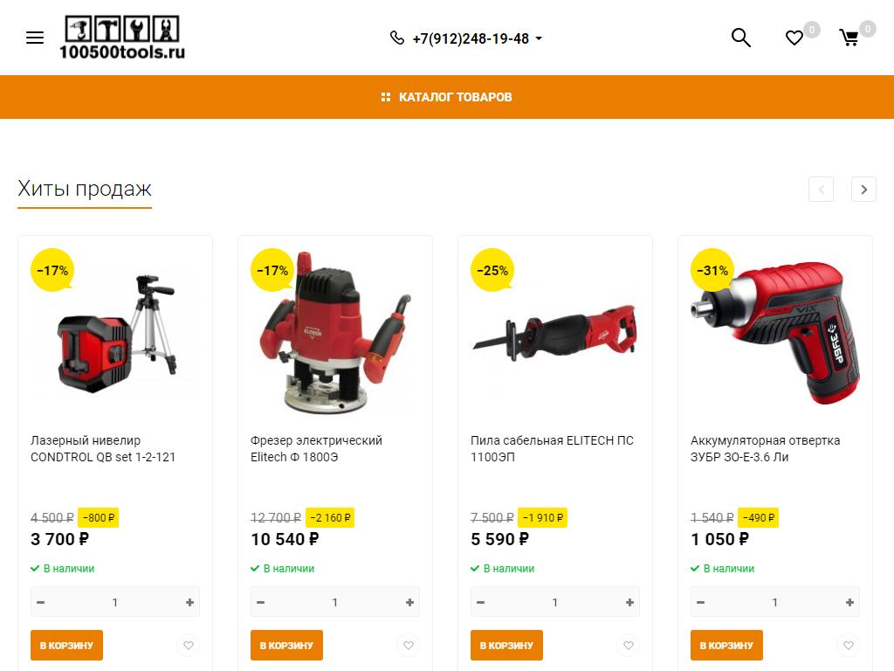This screenshot has width=894, height=671.
Task: Show next bestsellers with right chevron
Action: point(863,190)
